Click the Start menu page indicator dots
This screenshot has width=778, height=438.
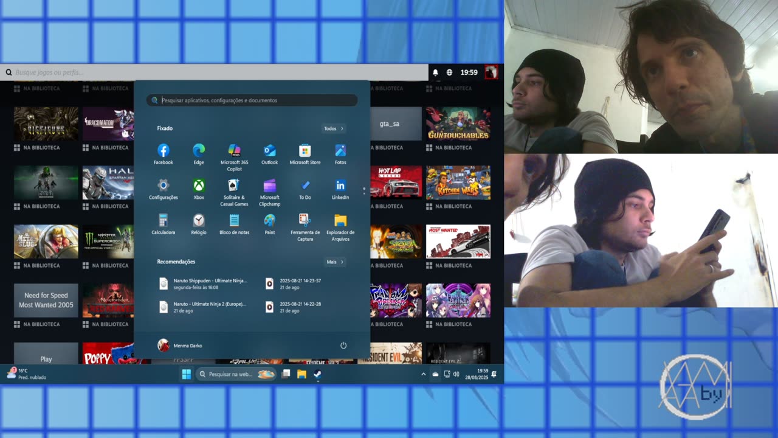point(364,190)
